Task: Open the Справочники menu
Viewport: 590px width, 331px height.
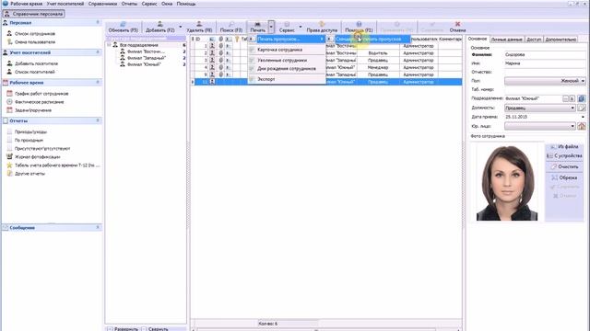Action: 103,4
